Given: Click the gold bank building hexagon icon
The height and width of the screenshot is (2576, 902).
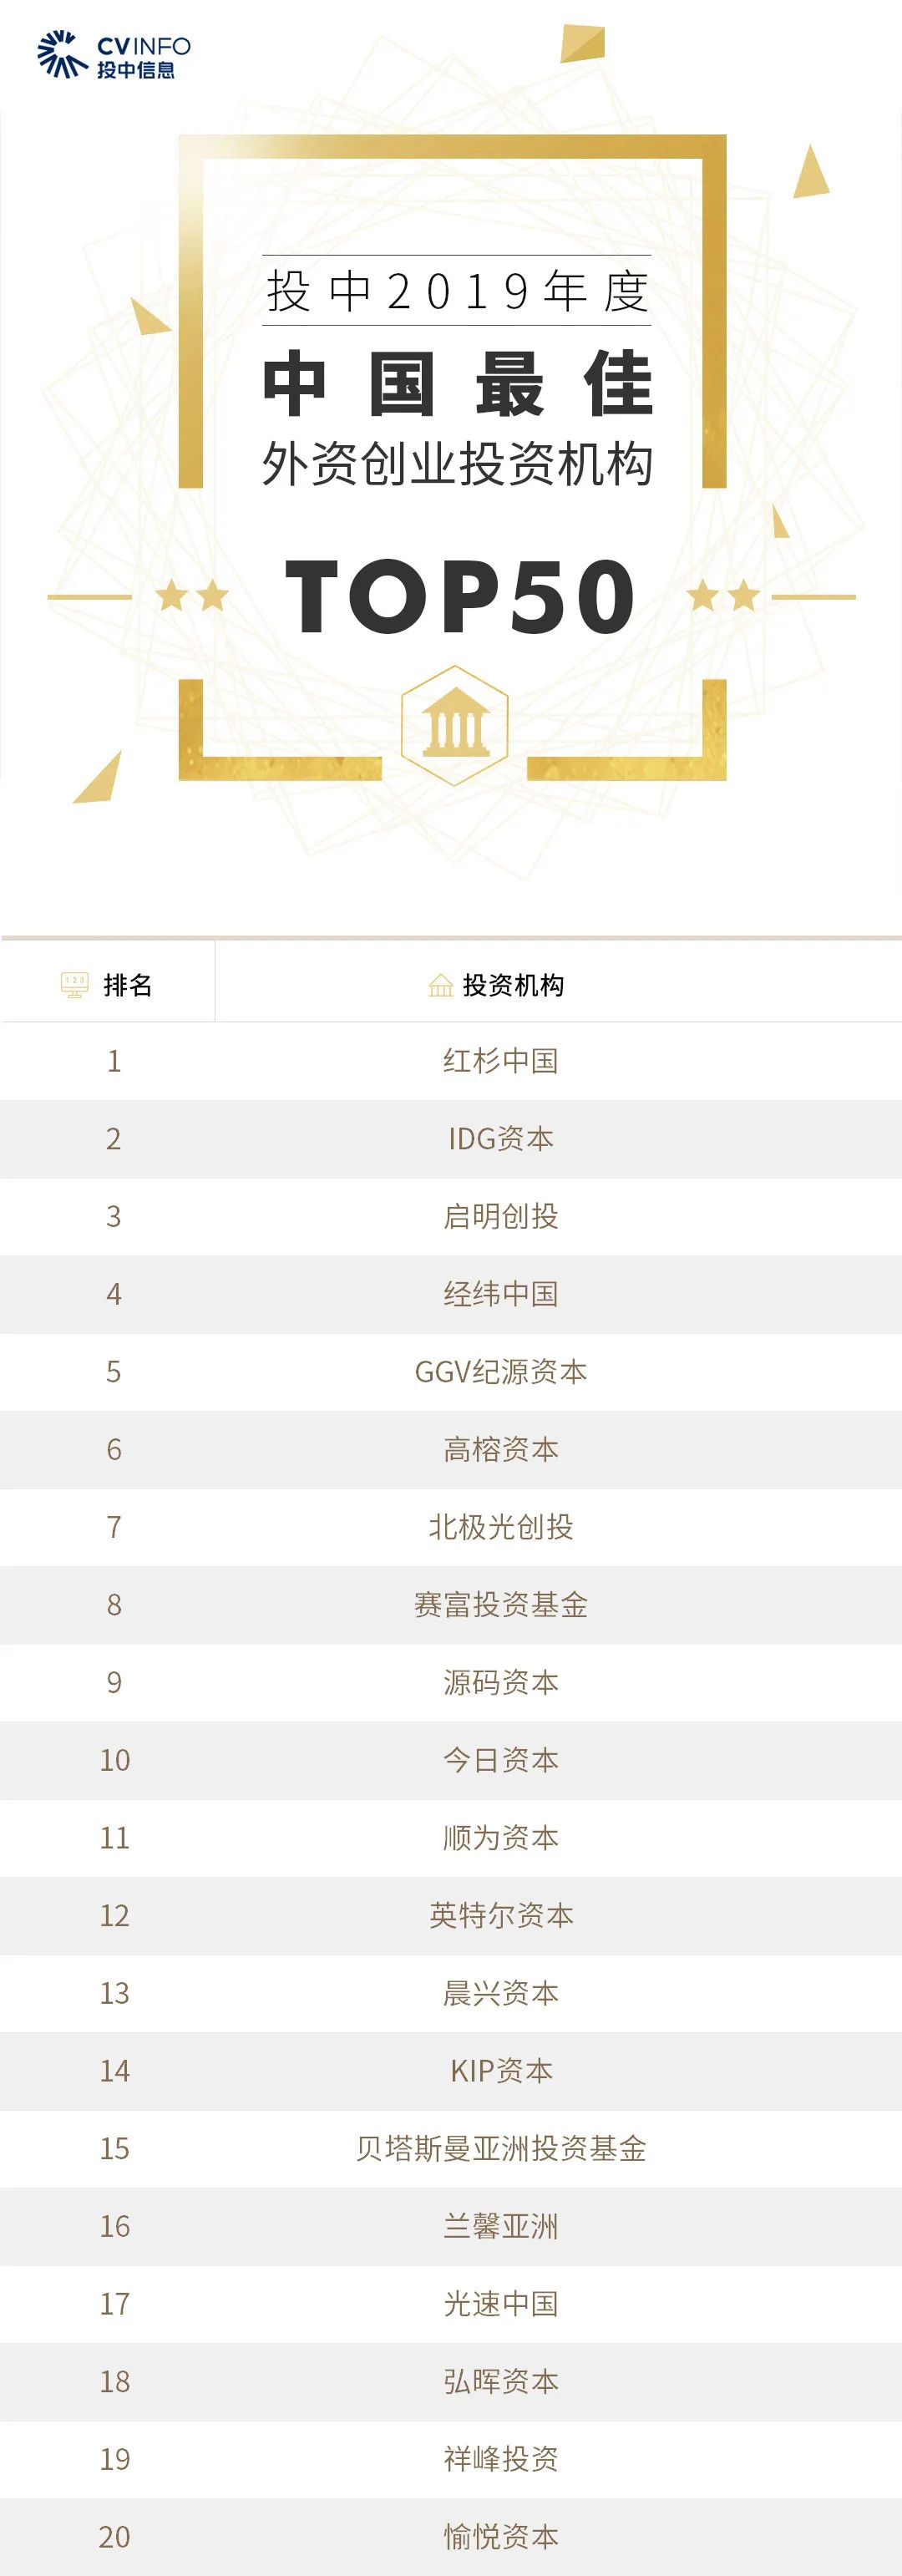Looking at the screenshot, I should click(x=455, y=725).
